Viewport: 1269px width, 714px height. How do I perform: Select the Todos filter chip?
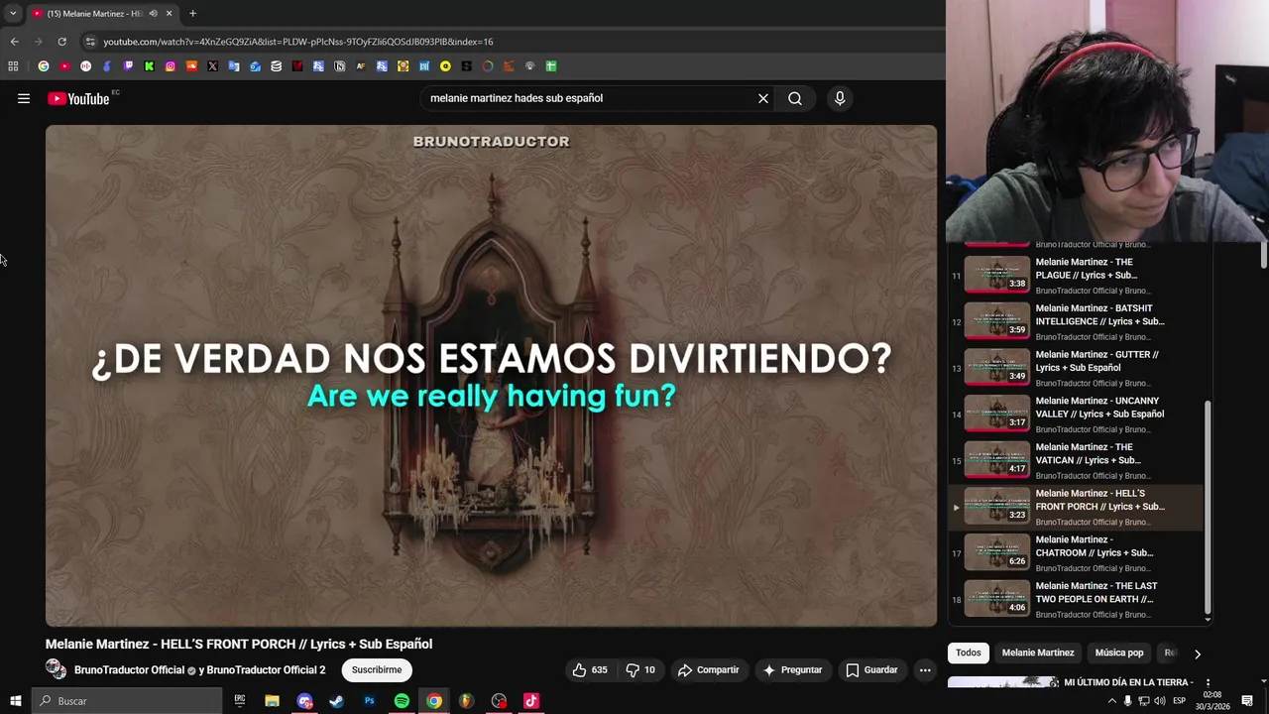tap(969, 653)
